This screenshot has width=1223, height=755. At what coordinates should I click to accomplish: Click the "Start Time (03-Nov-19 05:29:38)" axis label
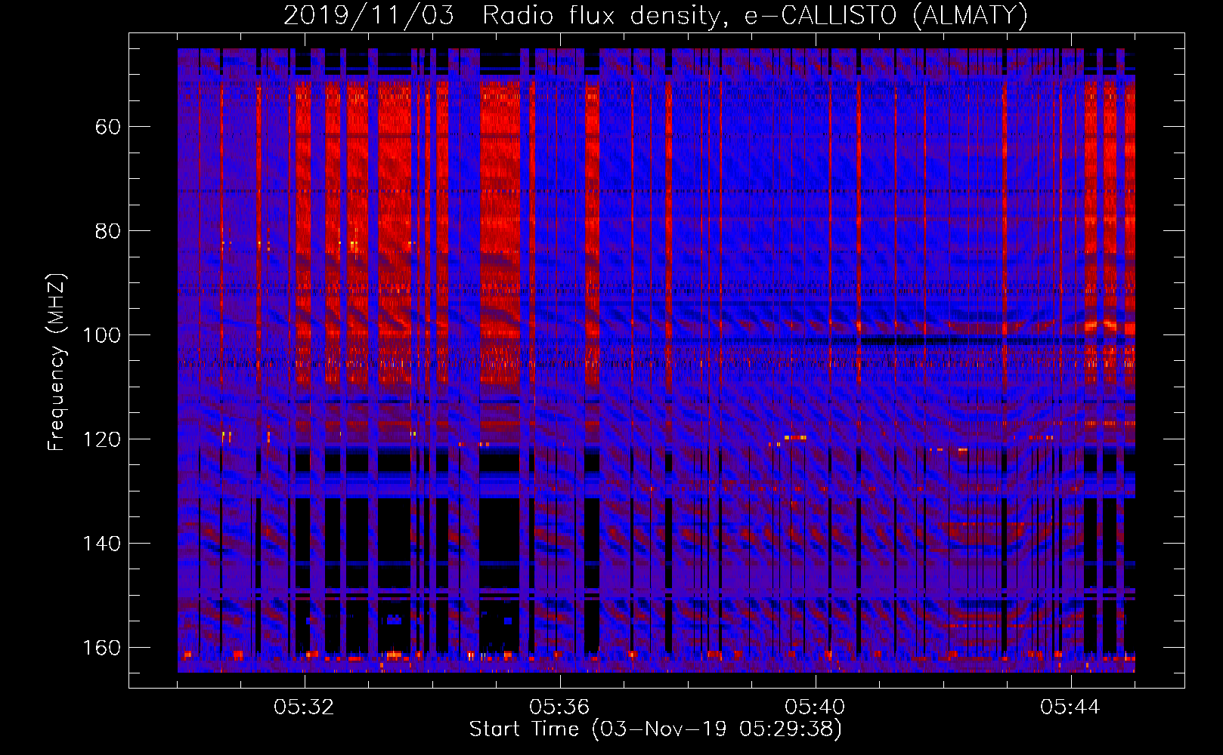[x=655, y=729]
